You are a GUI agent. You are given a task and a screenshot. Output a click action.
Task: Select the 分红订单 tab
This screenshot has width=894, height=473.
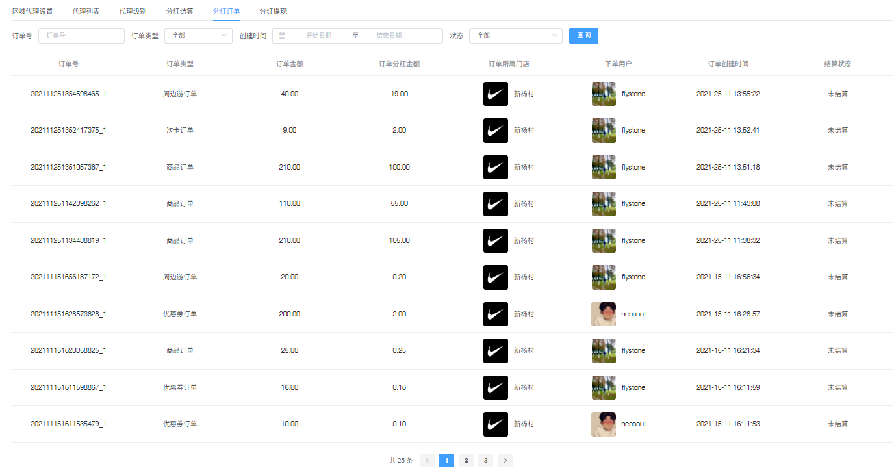point(226,11)
